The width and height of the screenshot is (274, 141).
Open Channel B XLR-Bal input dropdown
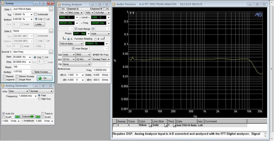click(102, 13)
